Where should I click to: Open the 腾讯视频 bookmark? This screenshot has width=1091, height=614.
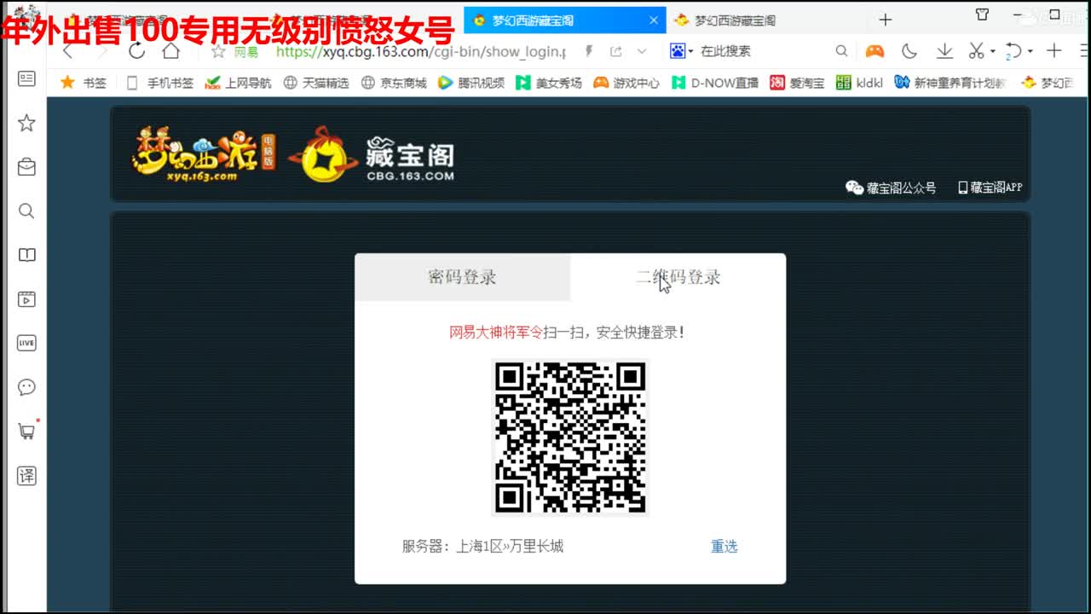pos(471,83)
